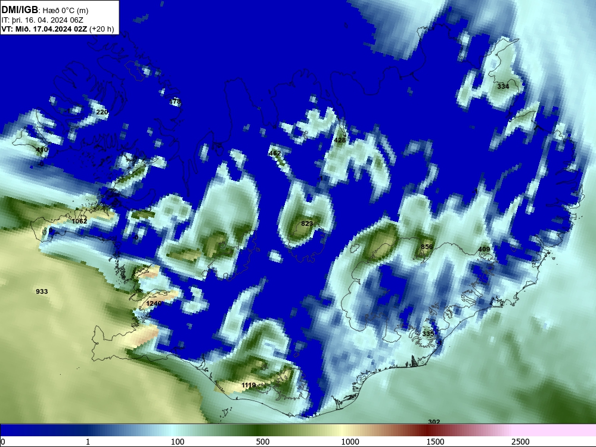The height and width of the screenshot is (447, 596).
Task: Click the 335 value on the map
Action: (428, 334)
